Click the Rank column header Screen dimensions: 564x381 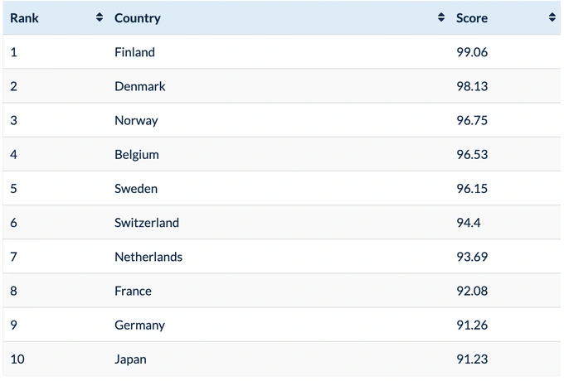(25, 17)
